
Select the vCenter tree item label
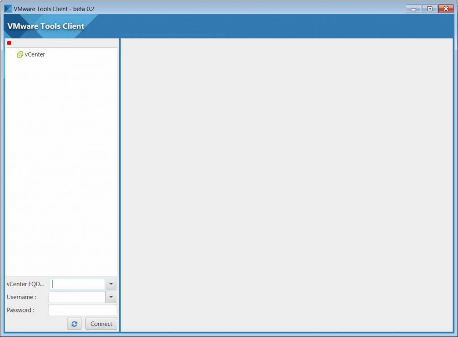(x=35, y=54)
